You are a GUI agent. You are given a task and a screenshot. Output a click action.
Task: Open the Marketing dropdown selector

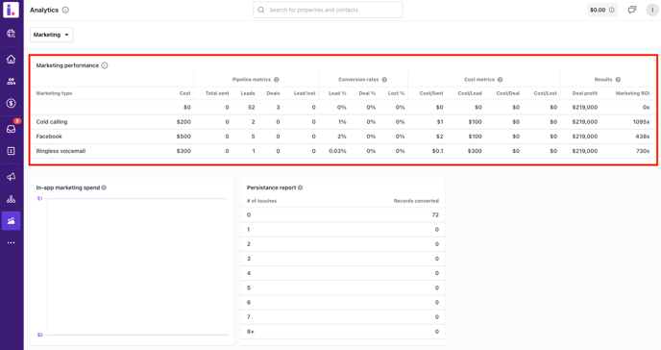(x=52, y=35)
